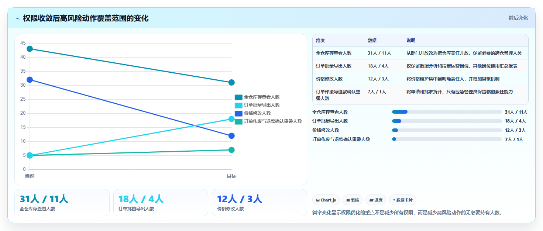Toggle 全仓库存查看人数 legend color box
543x231 pixels.
(238, 97)
